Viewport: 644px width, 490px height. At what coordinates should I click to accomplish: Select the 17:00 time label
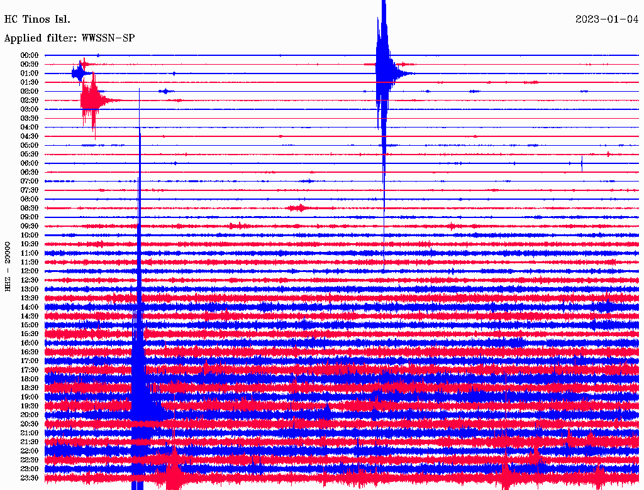30,361
